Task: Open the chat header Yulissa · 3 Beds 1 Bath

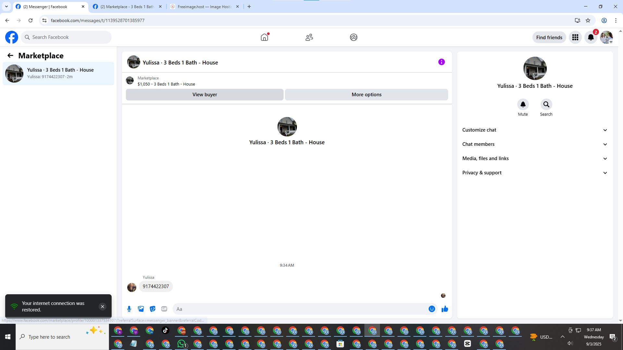Action: tap(180, 63)
